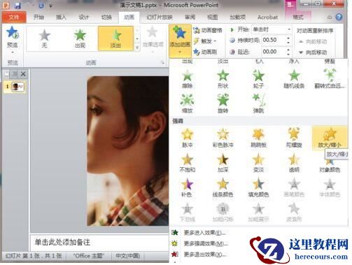Click the blue Help question mark icon
352x265 pixels.
coord(339,17)
